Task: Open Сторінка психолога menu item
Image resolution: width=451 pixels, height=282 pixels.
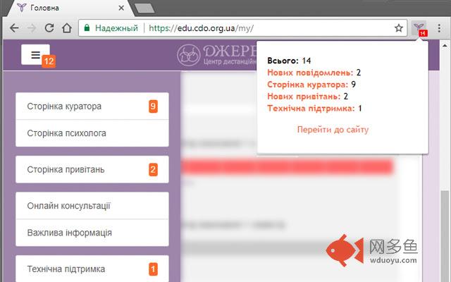Action: click(x=92, y=133)
